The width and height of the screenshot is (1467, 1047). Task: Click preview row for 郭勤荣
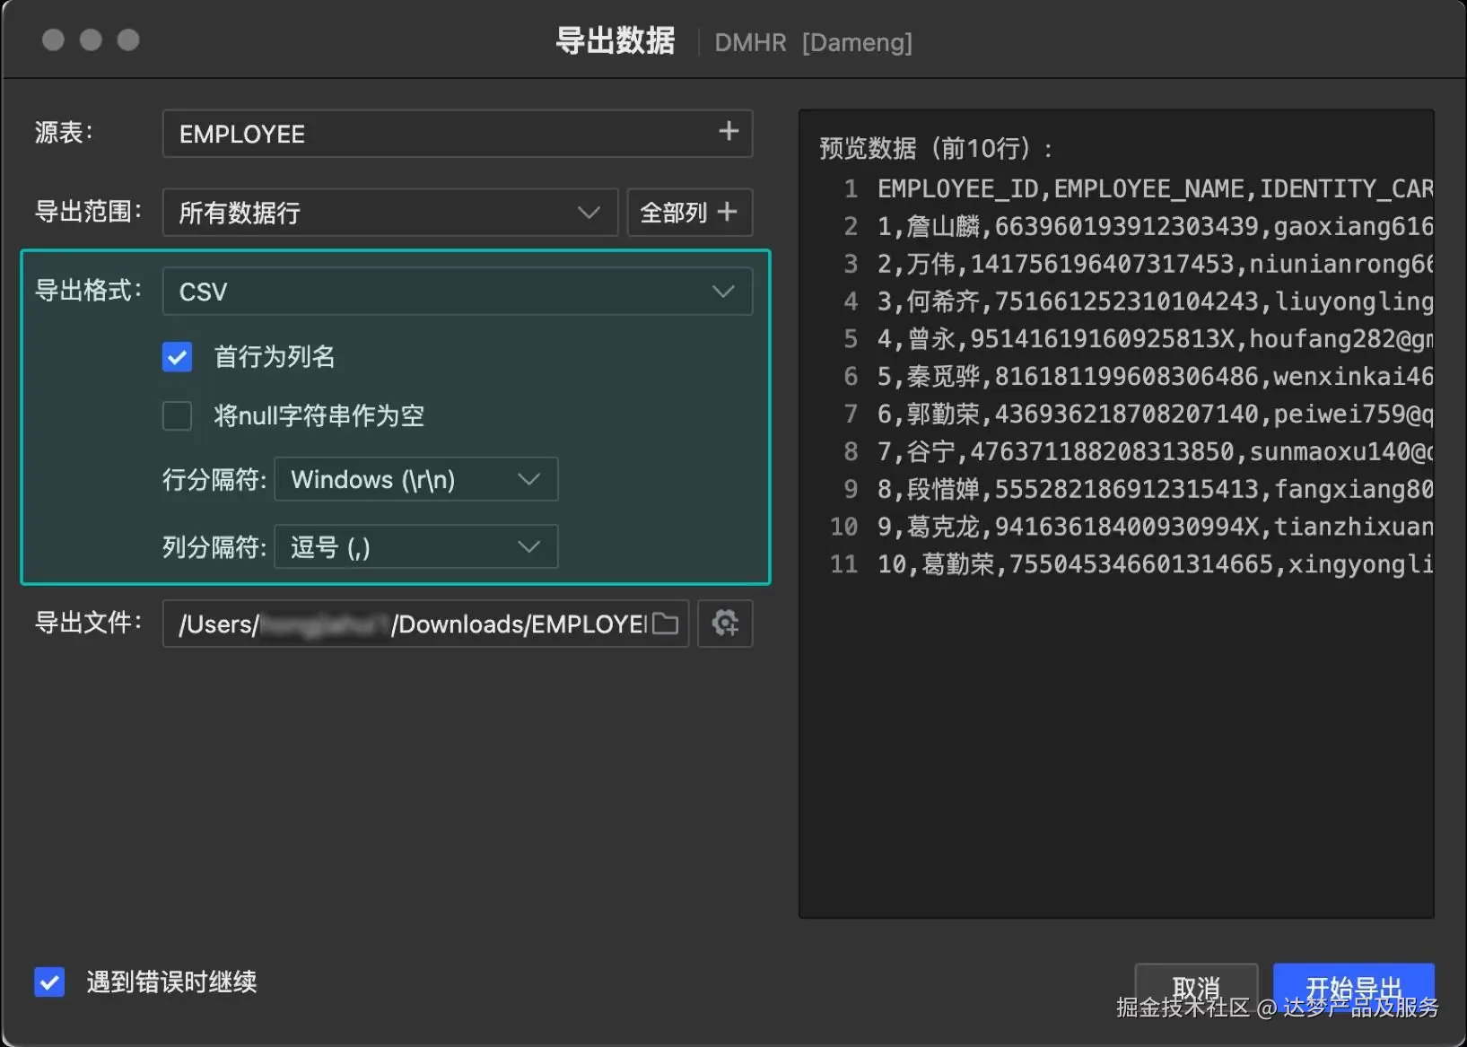[1155, 414]
